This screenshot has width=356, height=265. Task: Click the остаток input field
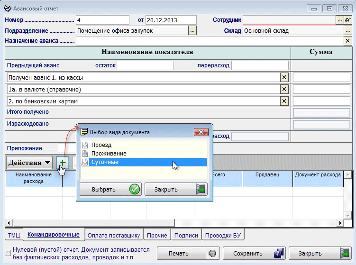[146, 65]
